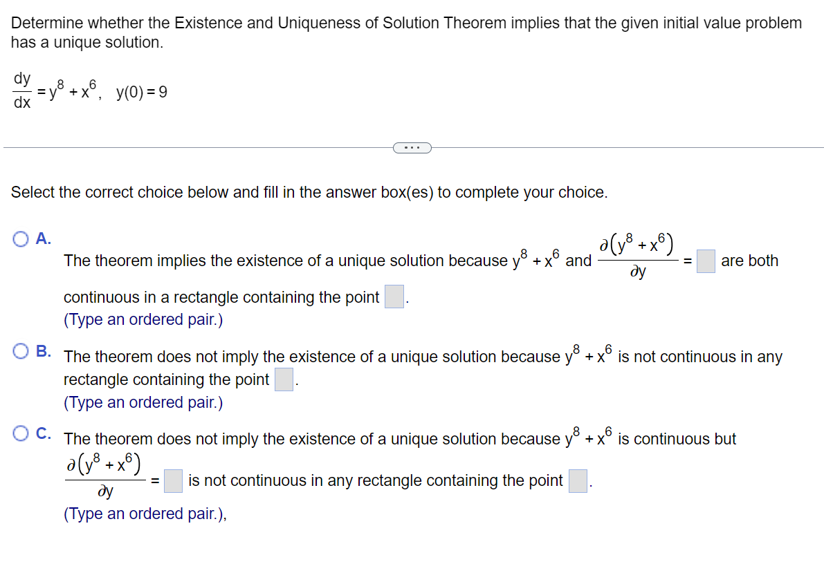The image size is (824, 573).
Task: Expand the ellipsis divider control
Action: click(412, 147)
